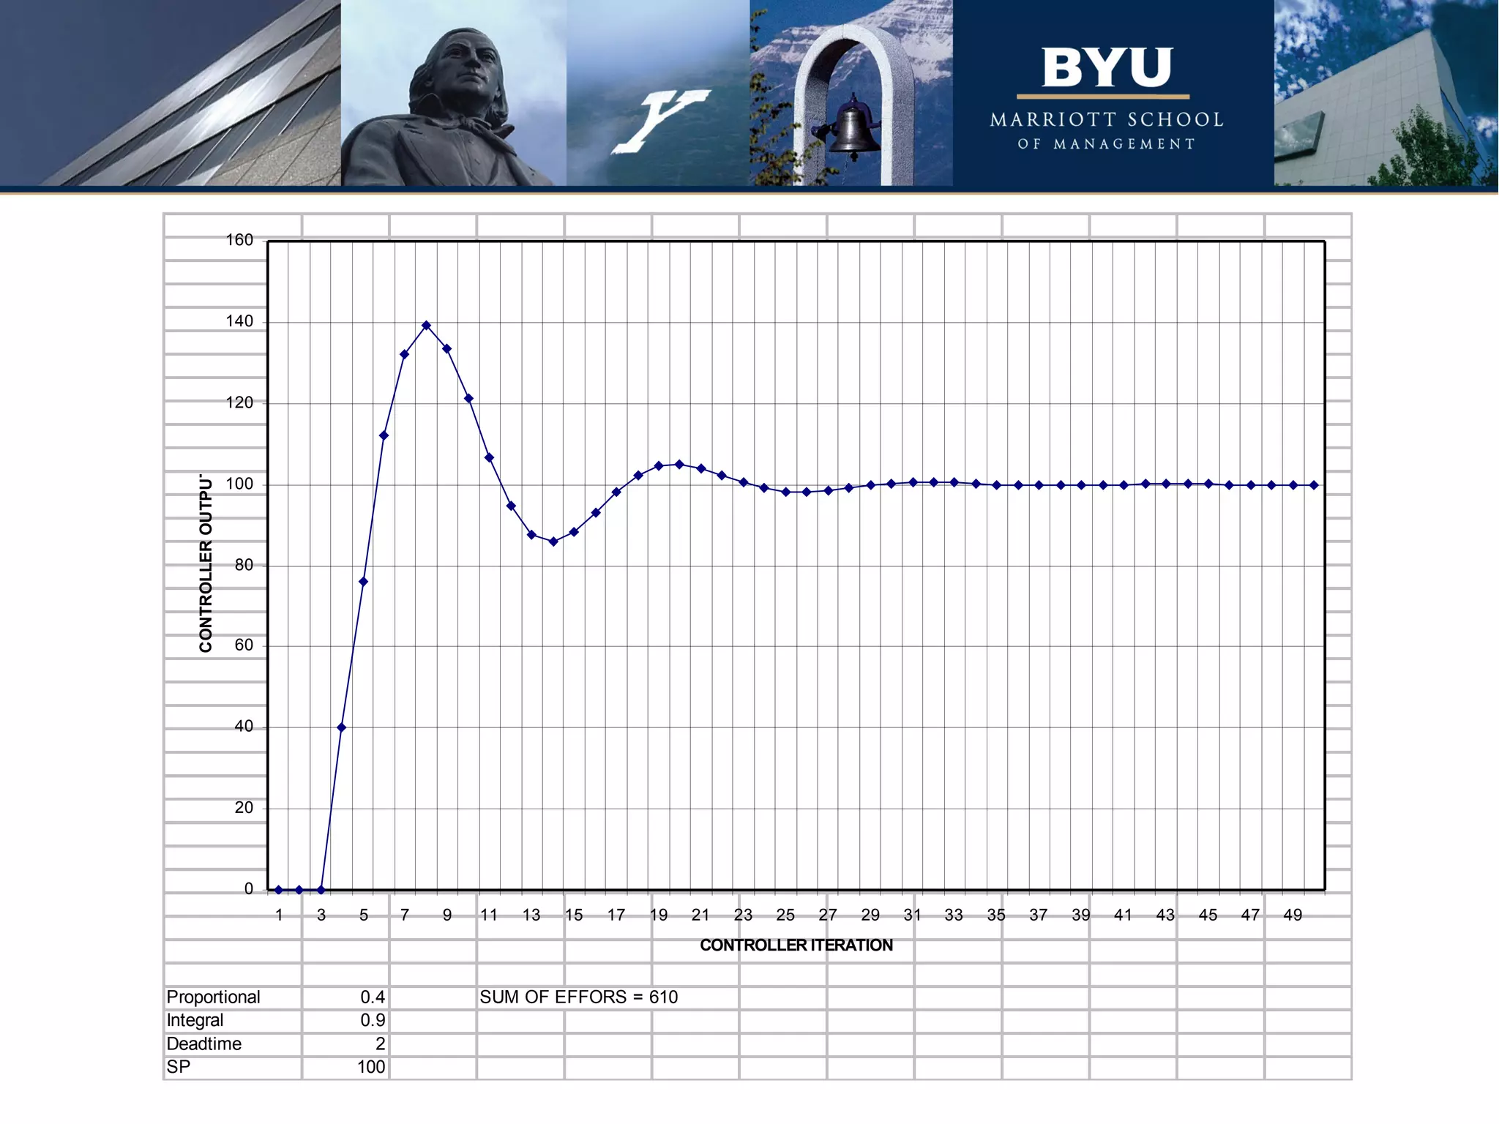This screenshot has height=1124, width=1499.
Task: Click the 49 x-axis tick label
Action: click(x=1293, y=915)
